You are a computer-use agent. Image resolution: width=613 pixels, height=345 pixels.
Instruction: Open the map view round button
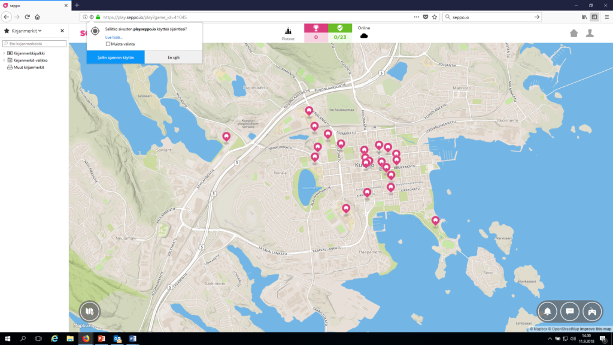tap(90, 311)
